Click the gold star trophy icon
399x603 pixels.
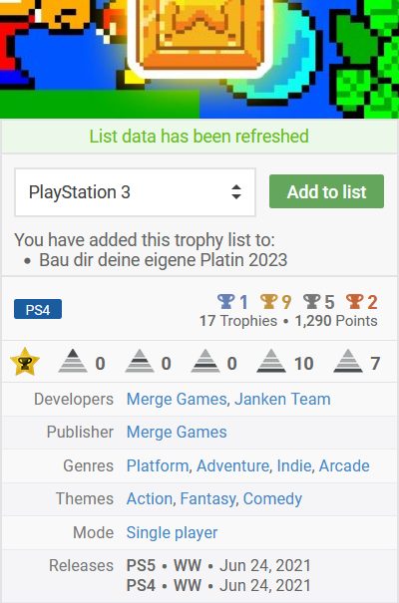tap(25, 362)
